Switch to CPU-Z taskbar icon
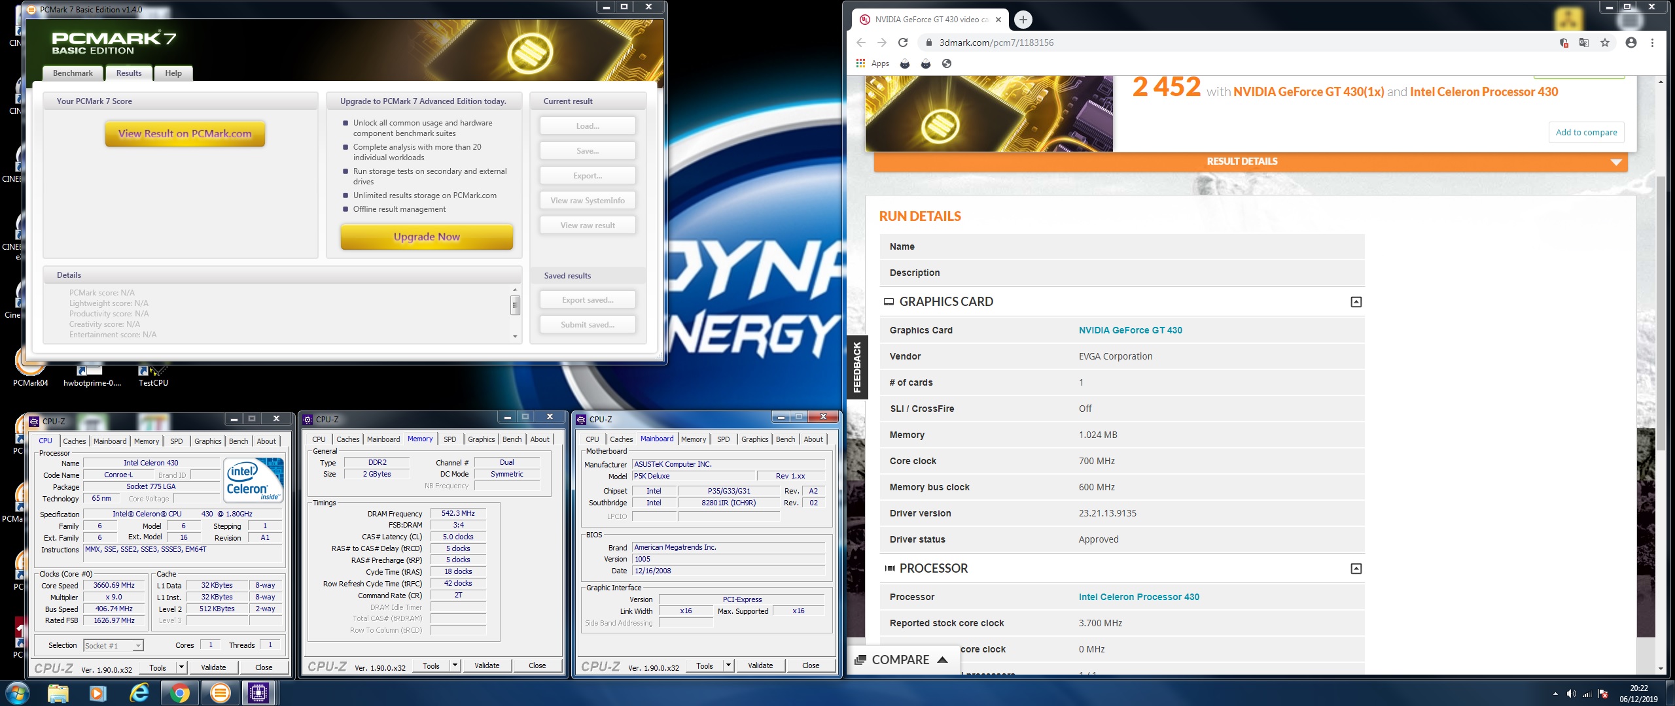The height and width of the screenshot is (706, 1675). 258,693
